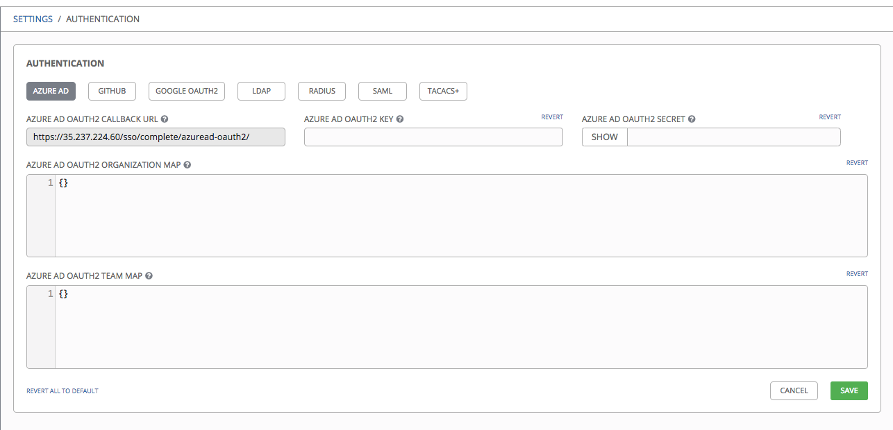The width and height of the screenshot is (893, 430).
Task: Cancel the current changes
Action: click(x=794, y=390)
